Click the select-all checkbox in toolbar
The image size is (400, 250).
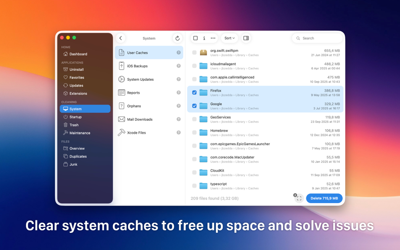tap(196, 38)
